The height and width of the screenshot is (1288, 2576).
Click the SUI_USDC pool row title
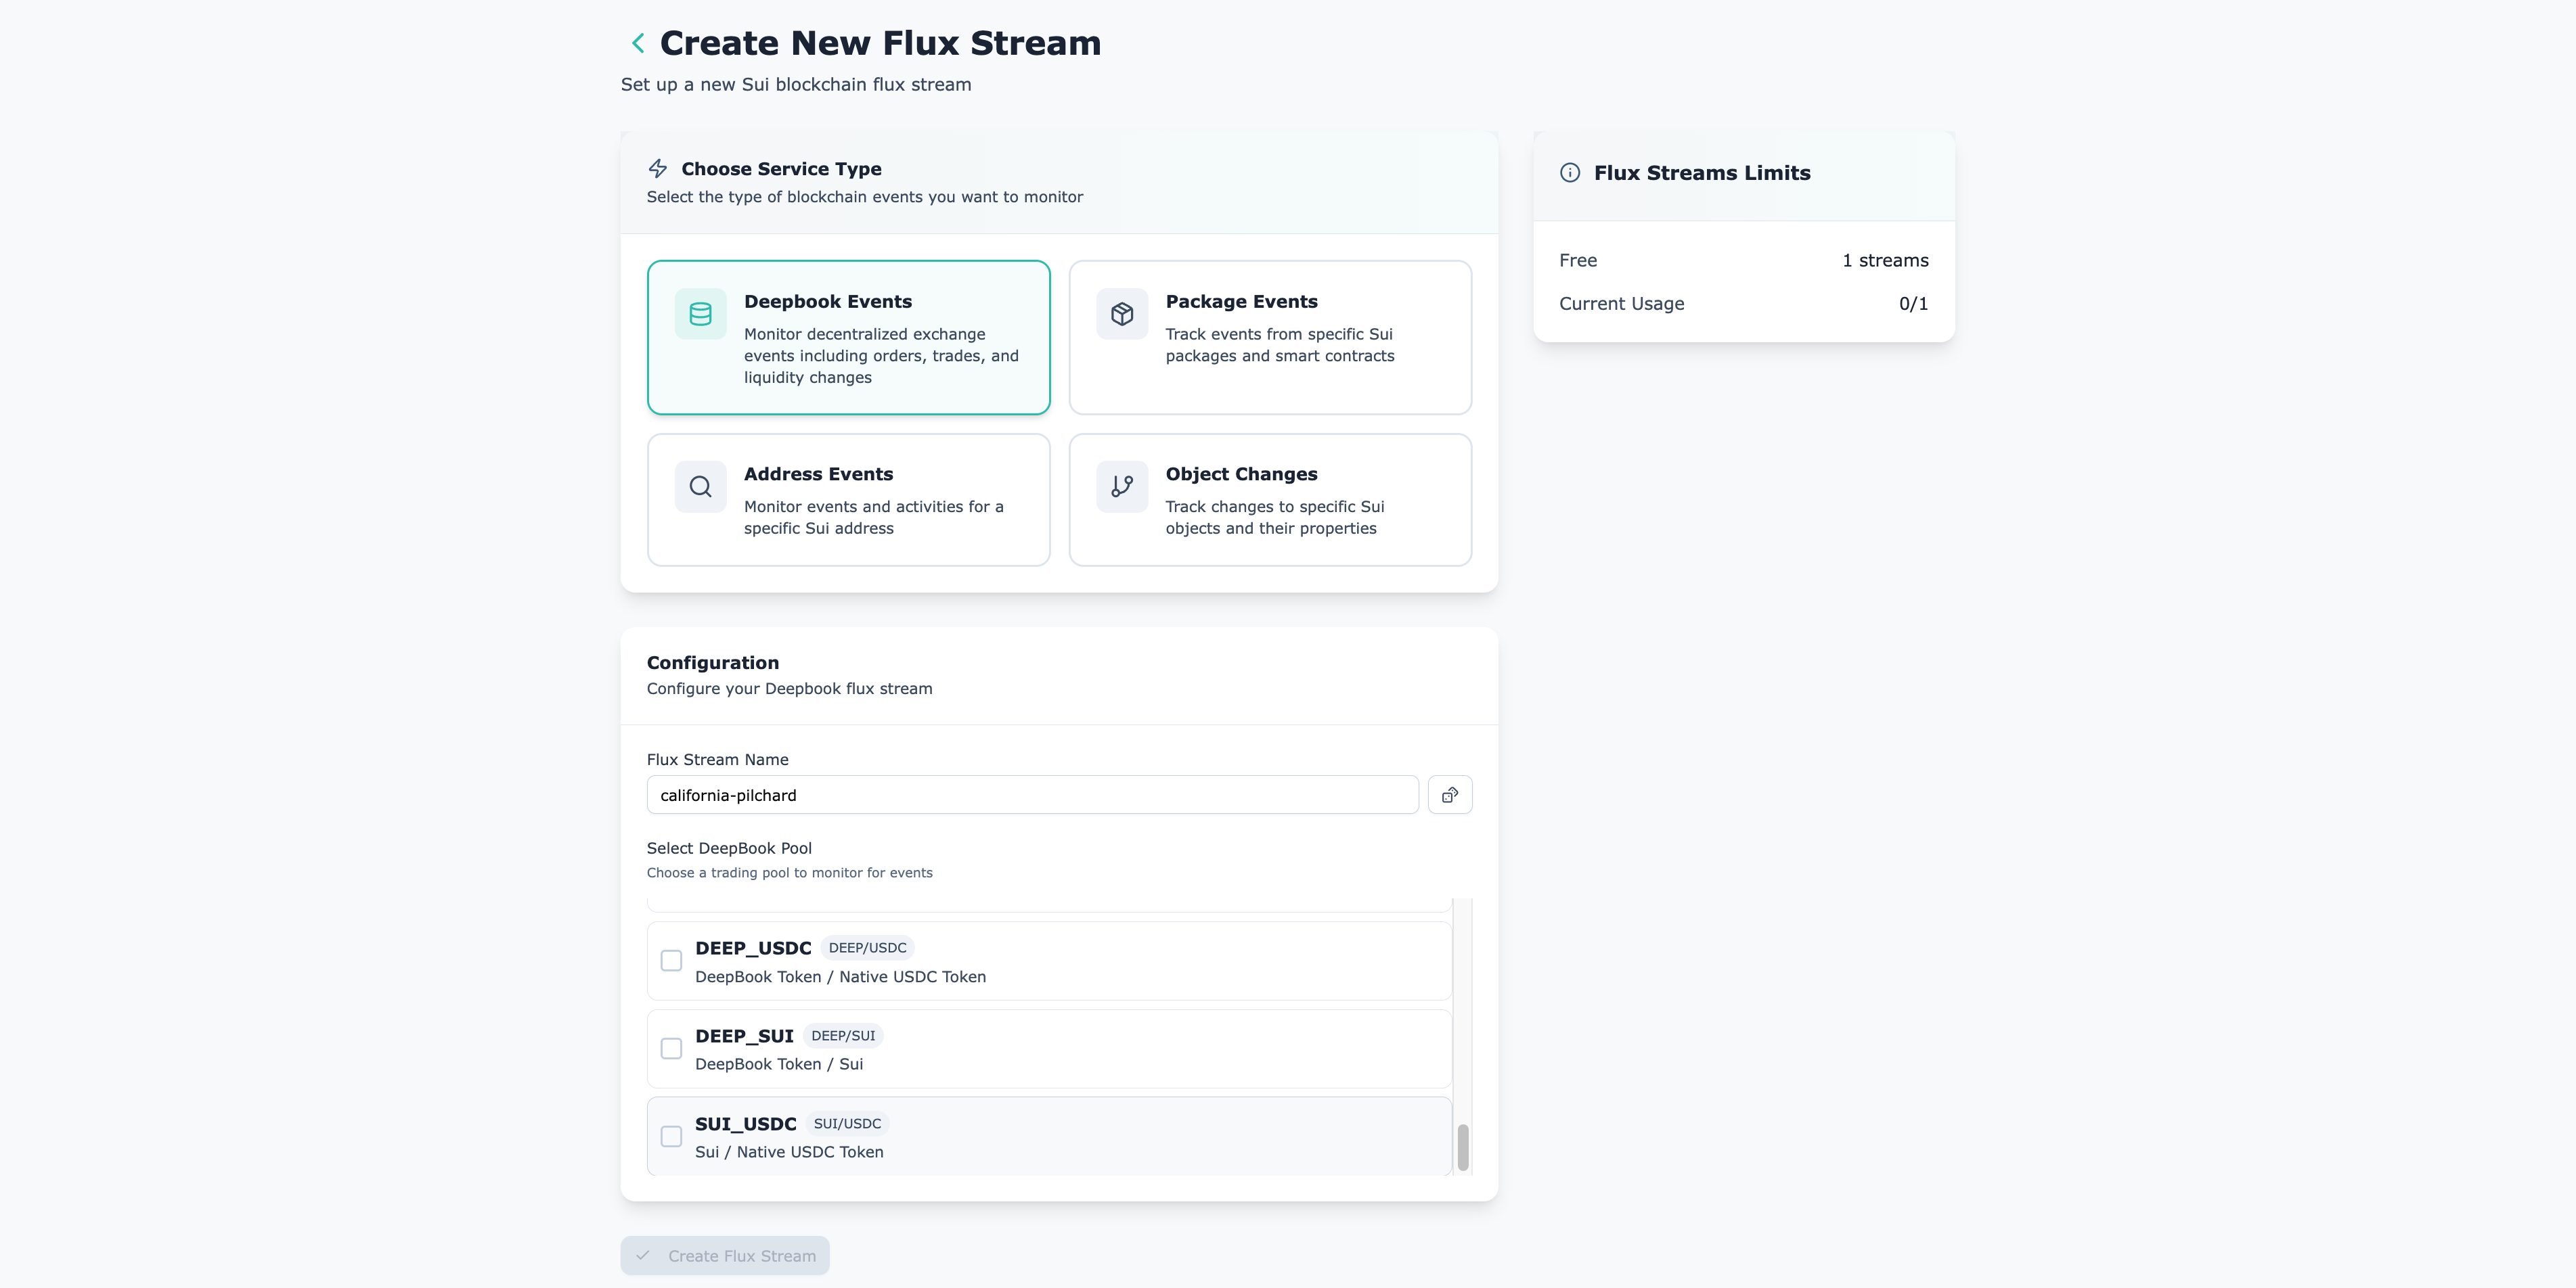coord(746,1124)
